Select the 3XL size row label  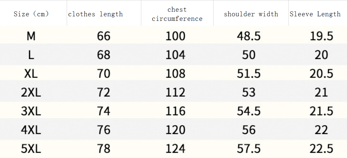31,111
